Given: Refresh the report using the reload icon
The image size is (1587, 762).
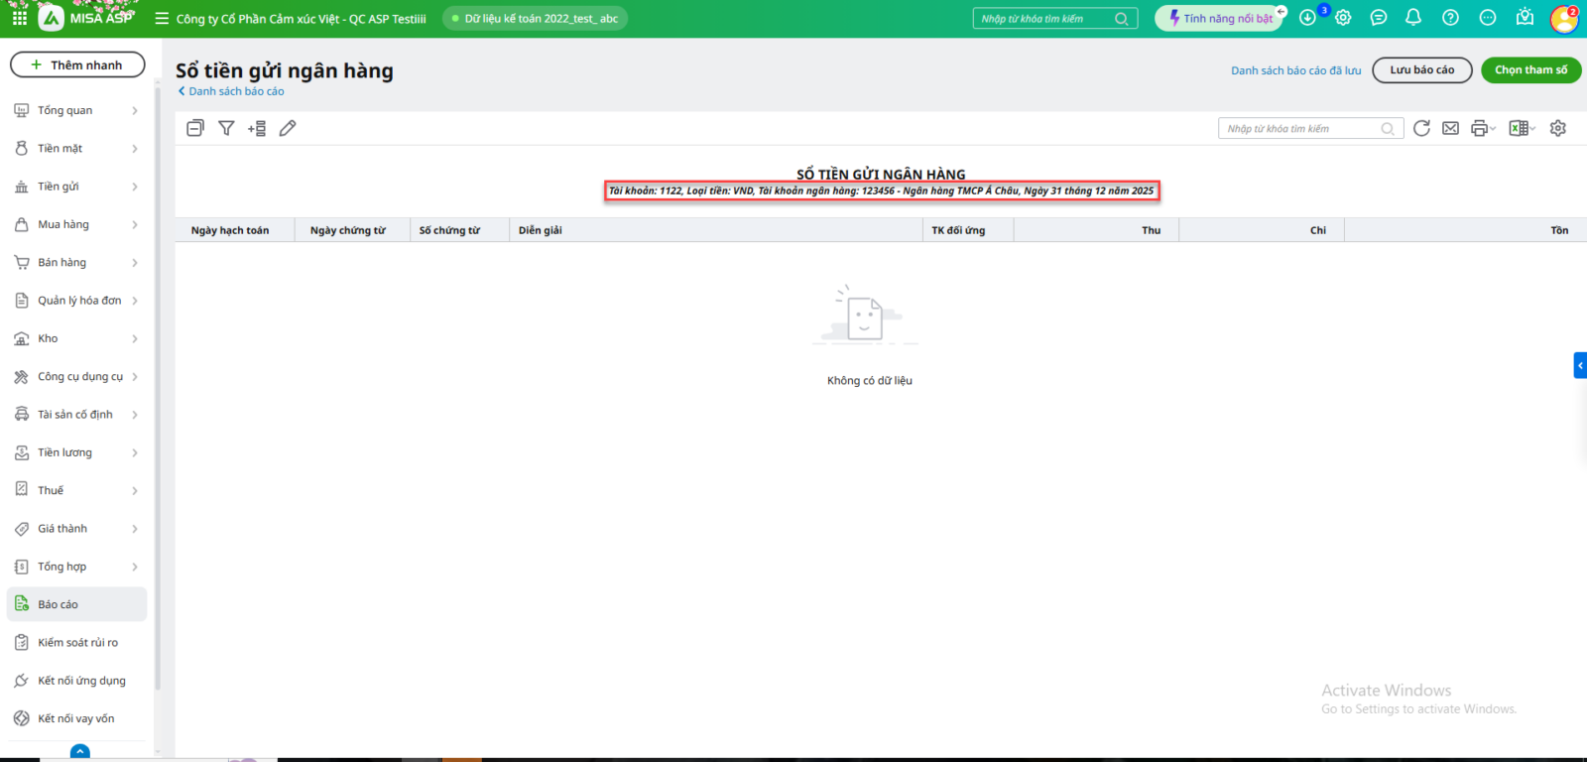Looking at the screenshot, I should click(x=1421, y=128).
